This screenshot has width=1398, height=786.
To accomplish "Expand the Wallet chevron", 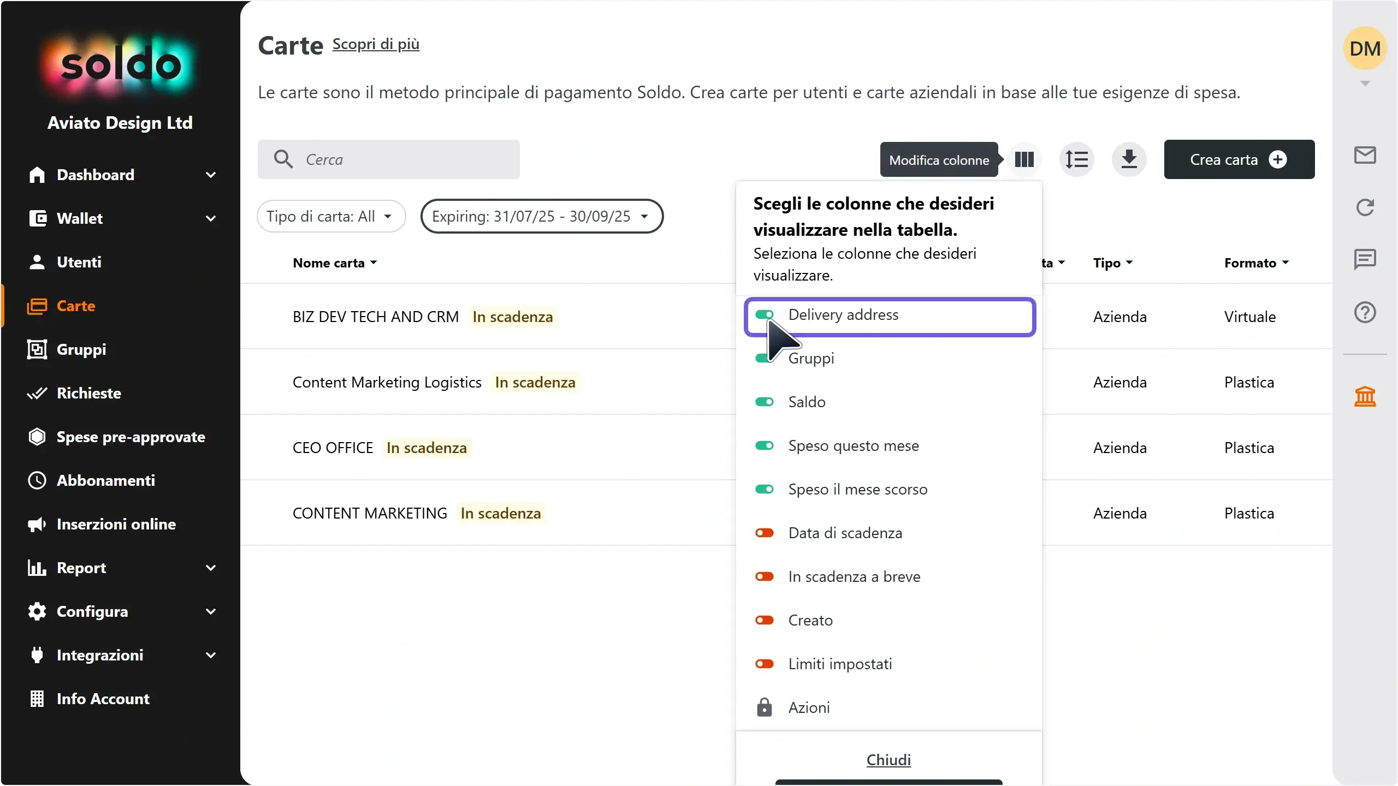I will click(211, 218).
